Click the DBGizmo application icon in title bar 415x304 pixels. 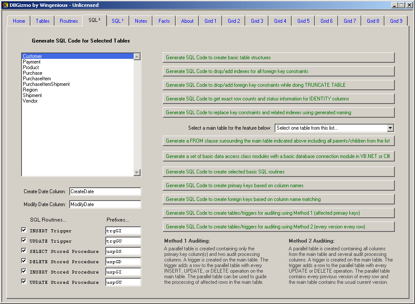point(5,5)
